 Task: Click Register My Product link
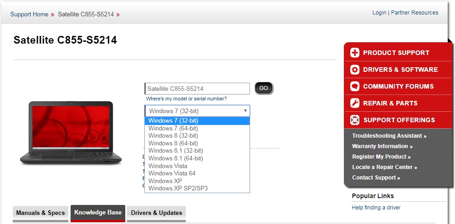(x=381, y=157)
